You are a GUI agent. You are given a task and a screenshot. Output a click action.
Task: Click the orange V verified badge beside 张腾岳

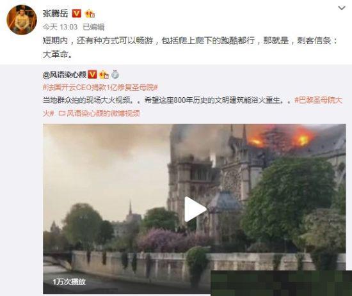[77, 13]
